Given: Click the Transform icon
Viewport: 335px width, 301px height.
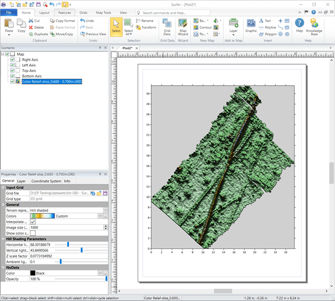Looking at the screenshot, I should pyautogui.click(x=146, y=27).
